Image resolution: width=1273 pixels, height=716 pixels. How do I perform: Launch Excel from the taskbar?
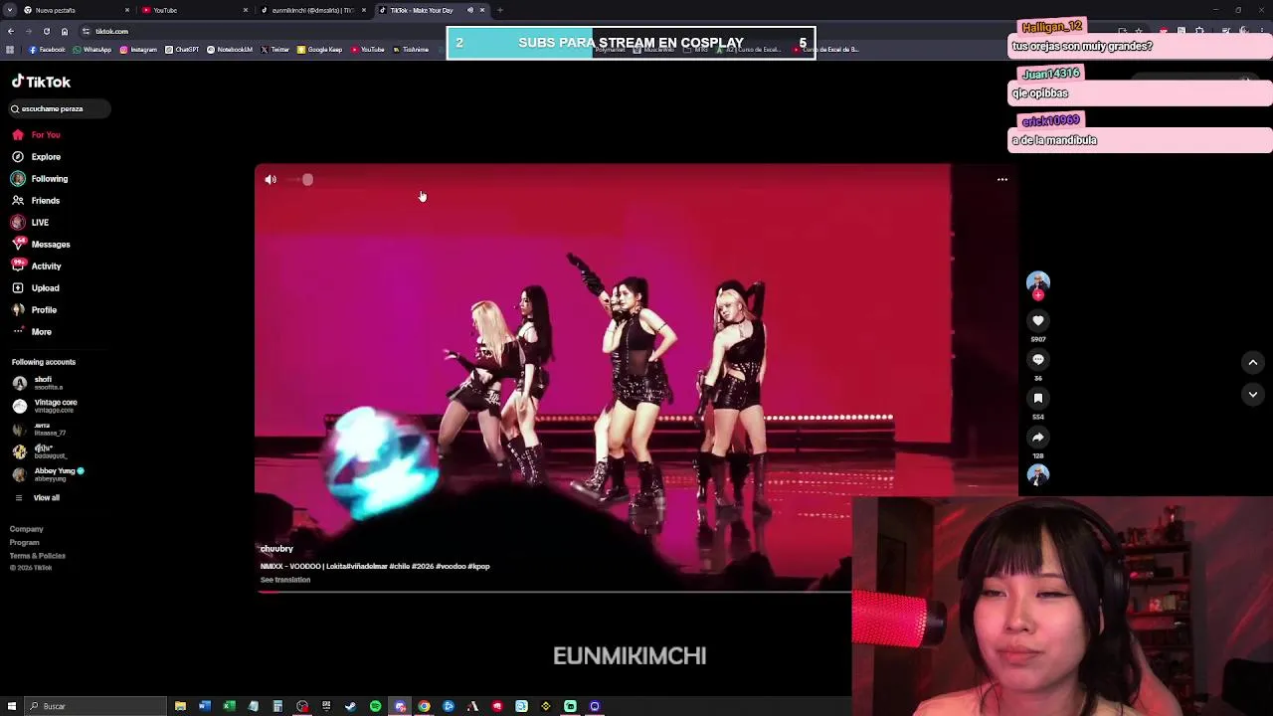tap(229, 706)
